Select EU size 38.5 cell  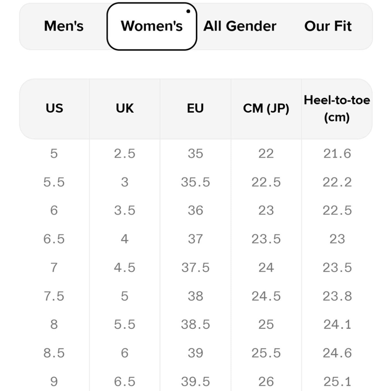195,324
